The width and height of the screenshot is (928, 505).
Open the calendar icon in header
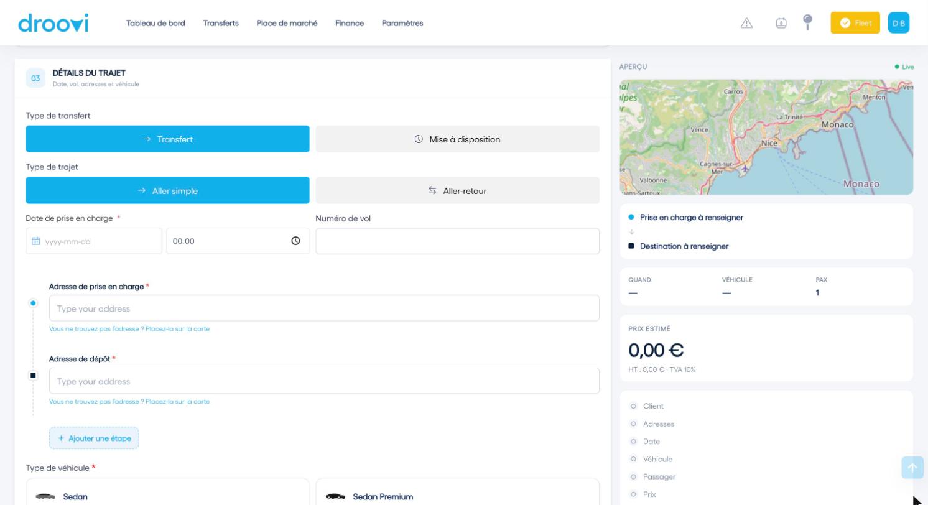[781, 23]
